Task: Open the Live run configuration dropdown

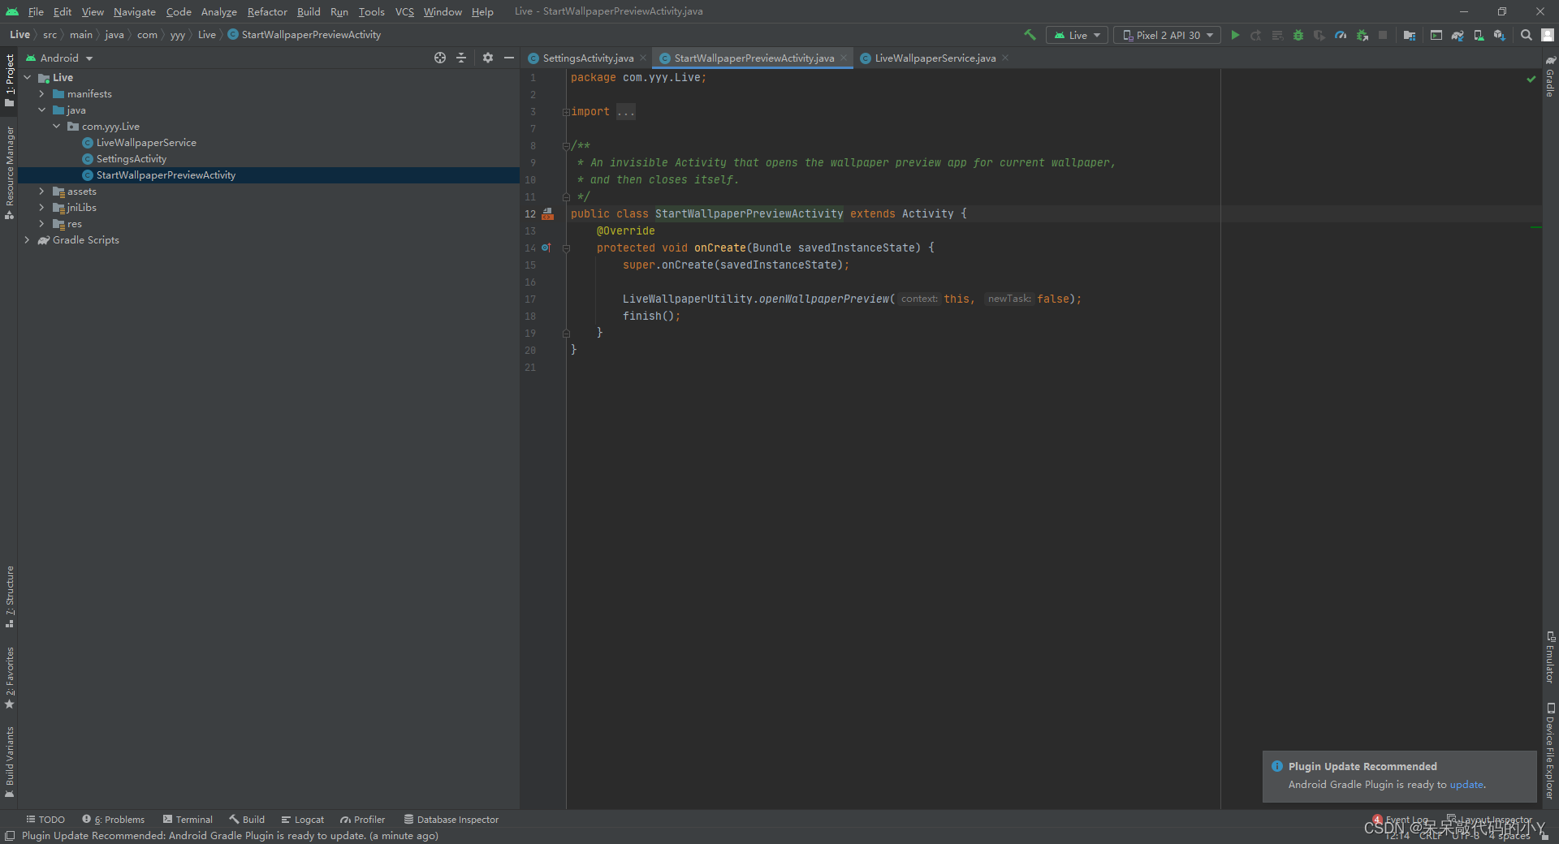Action: 1077,35
